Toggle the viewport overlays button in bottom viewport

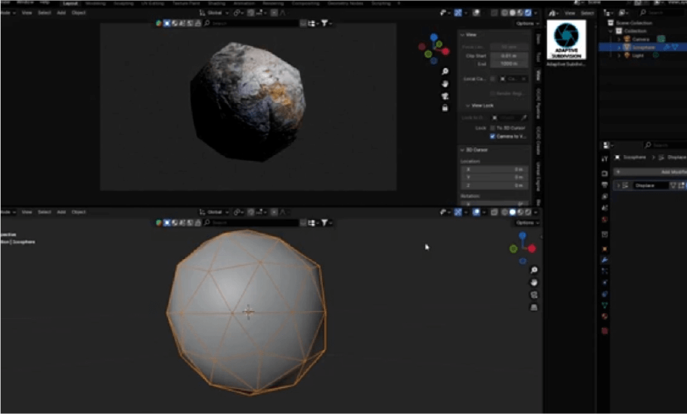click(478, 212)
